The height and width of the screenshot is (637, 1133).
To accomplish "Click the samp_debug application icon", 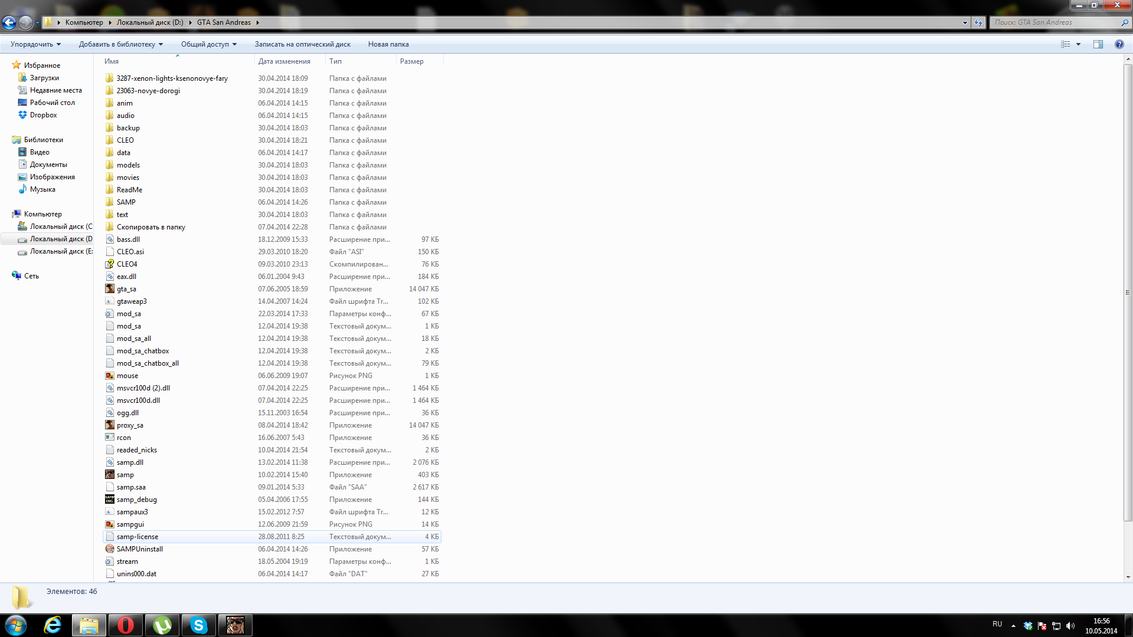I will pos(110,500).
